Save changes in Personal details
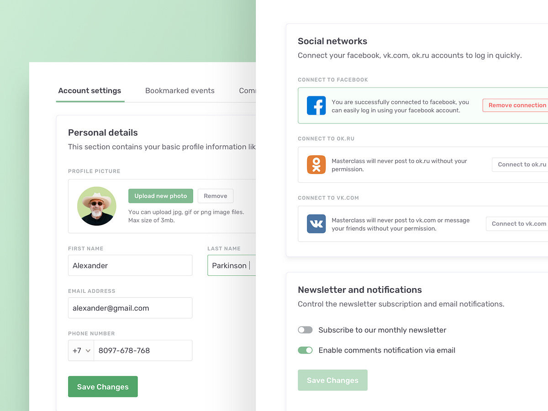 pyautogui.click(x=103, y=386)
